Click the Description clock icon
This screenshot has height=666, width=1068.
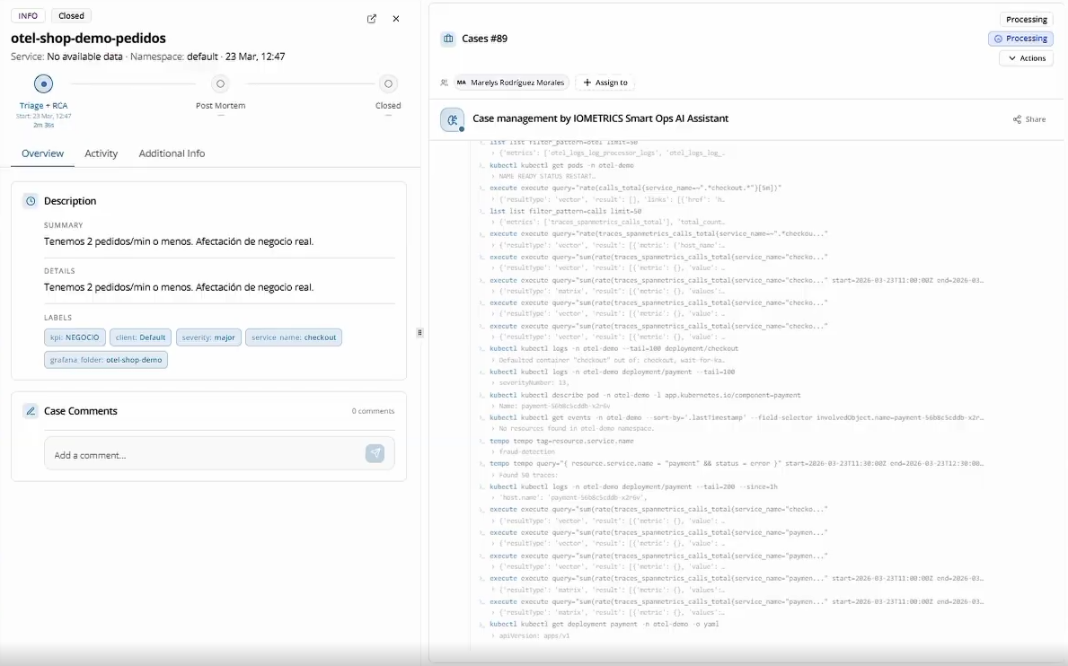(x=31, y=201)
